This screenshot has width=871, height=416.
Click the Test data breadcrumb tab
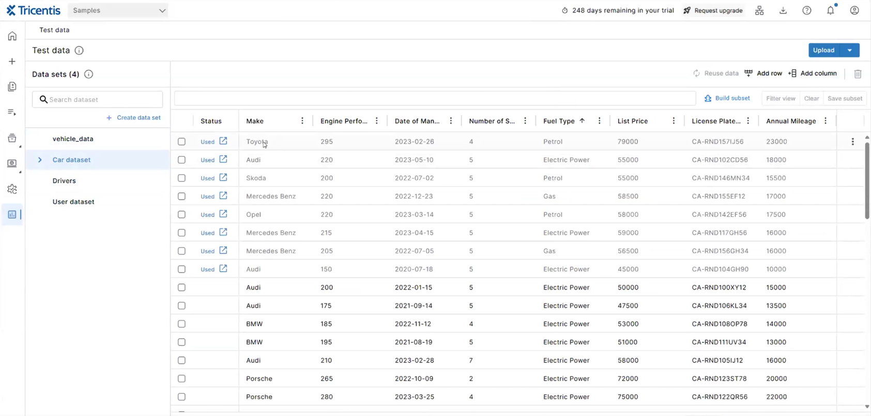[x=54, y=30]
